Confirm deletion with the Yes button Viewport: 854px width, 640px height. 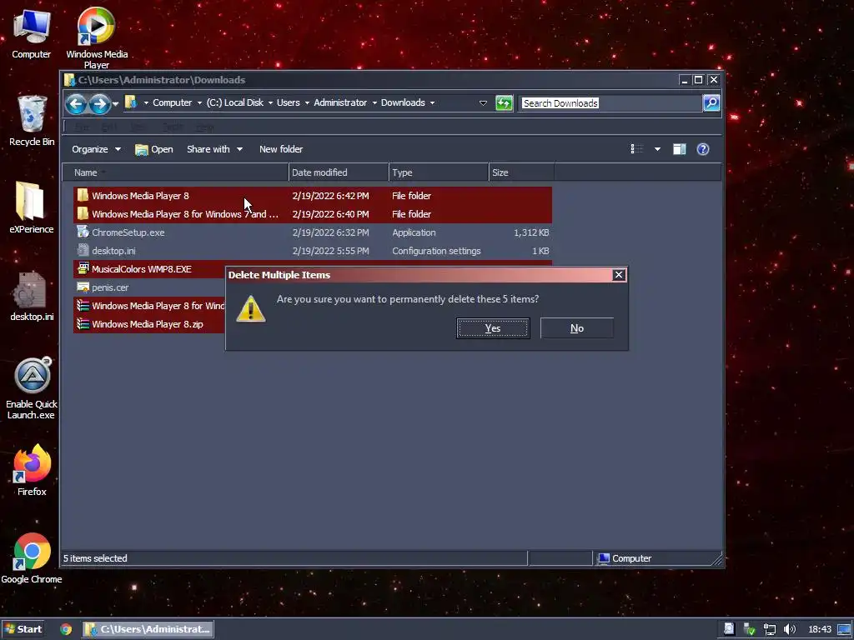click(x=492, y=328)
